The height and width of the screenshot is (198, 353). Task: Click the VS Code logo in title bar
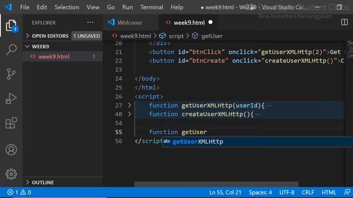[8, 7]
